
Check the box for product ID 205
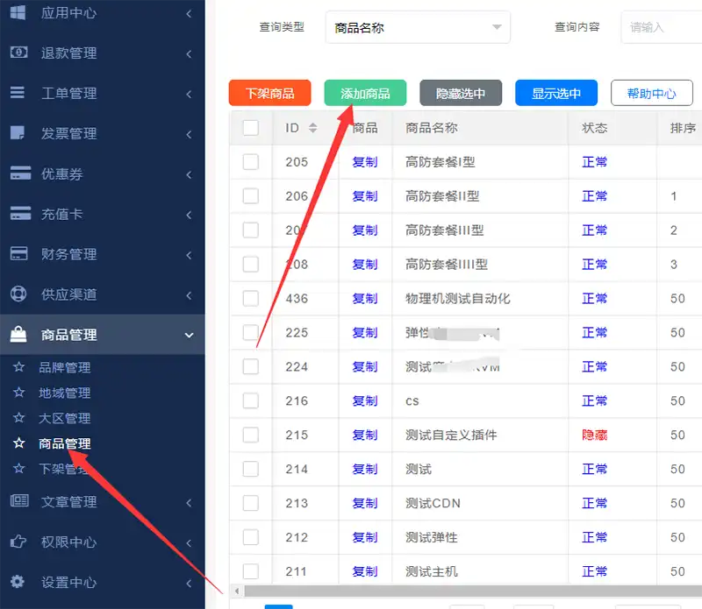click(x=251, y=162)
